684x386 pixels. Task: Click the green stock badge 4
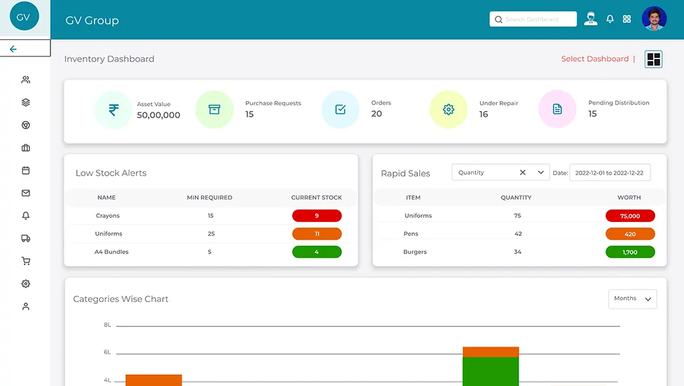coord(316,251)
